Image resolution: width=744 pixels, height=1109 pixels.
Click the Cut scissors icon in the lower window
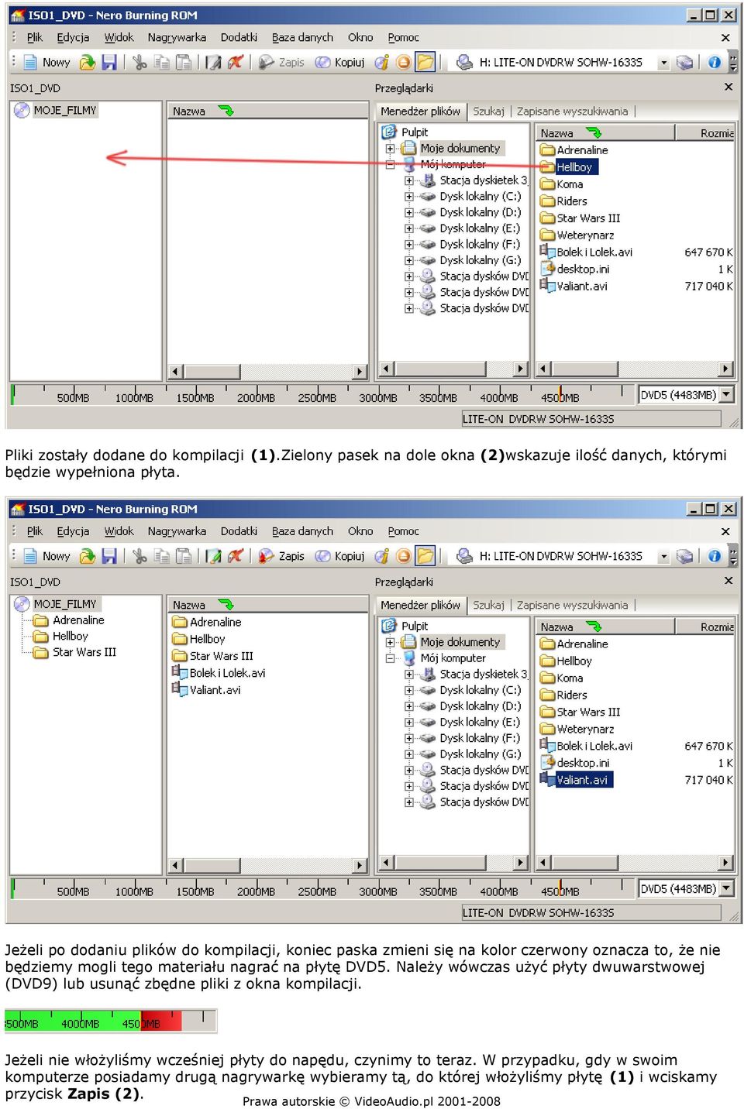[139, 556]
